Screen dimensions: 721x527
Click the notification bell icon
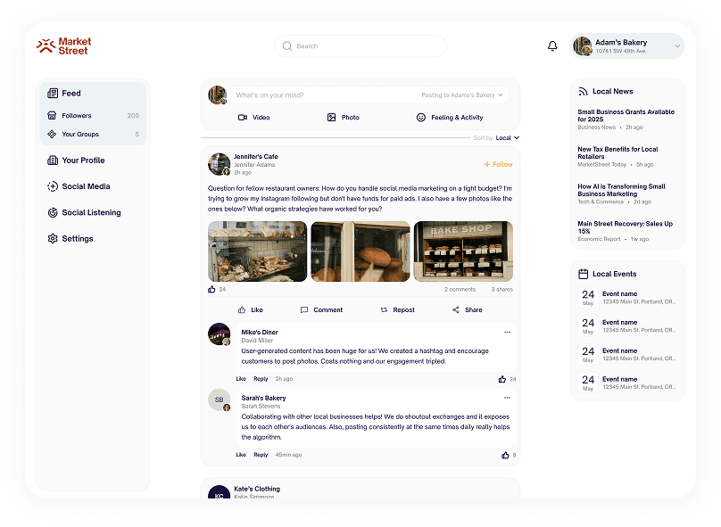click(x=552, y=45)
